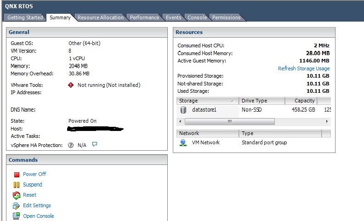Select the VM Network icon
364x221 pixels.
[183, 143]
